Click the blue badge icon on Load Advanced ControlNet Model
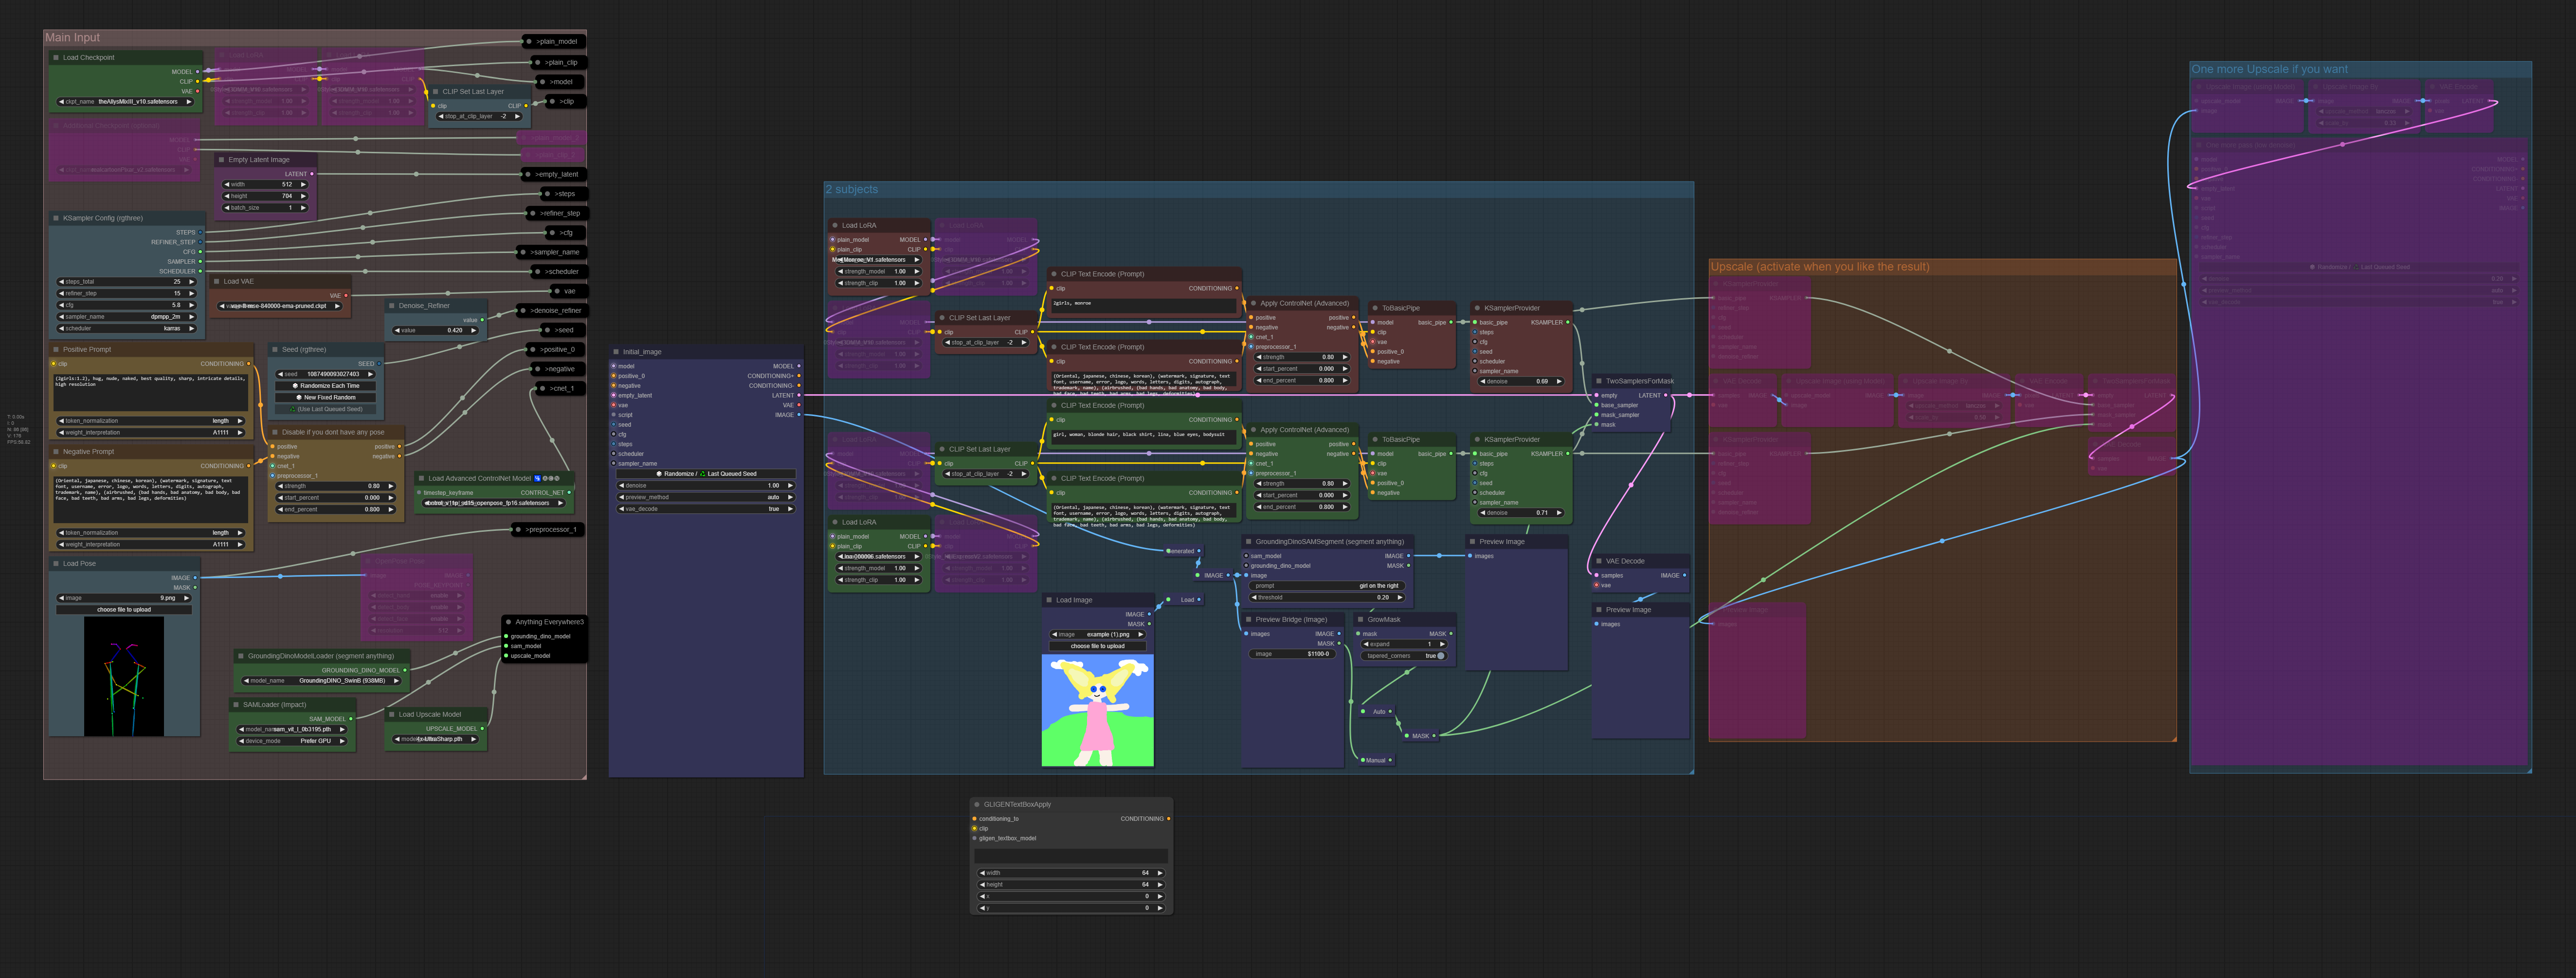The image size is (2576, 978). pyautogui.click(x=537, y=478)
